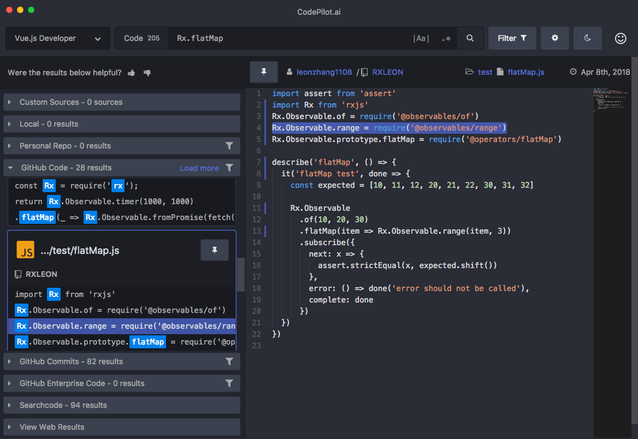Click RXLEON repo icon in result card
This screenshot has height=439, width=638.
pos(18,274)
